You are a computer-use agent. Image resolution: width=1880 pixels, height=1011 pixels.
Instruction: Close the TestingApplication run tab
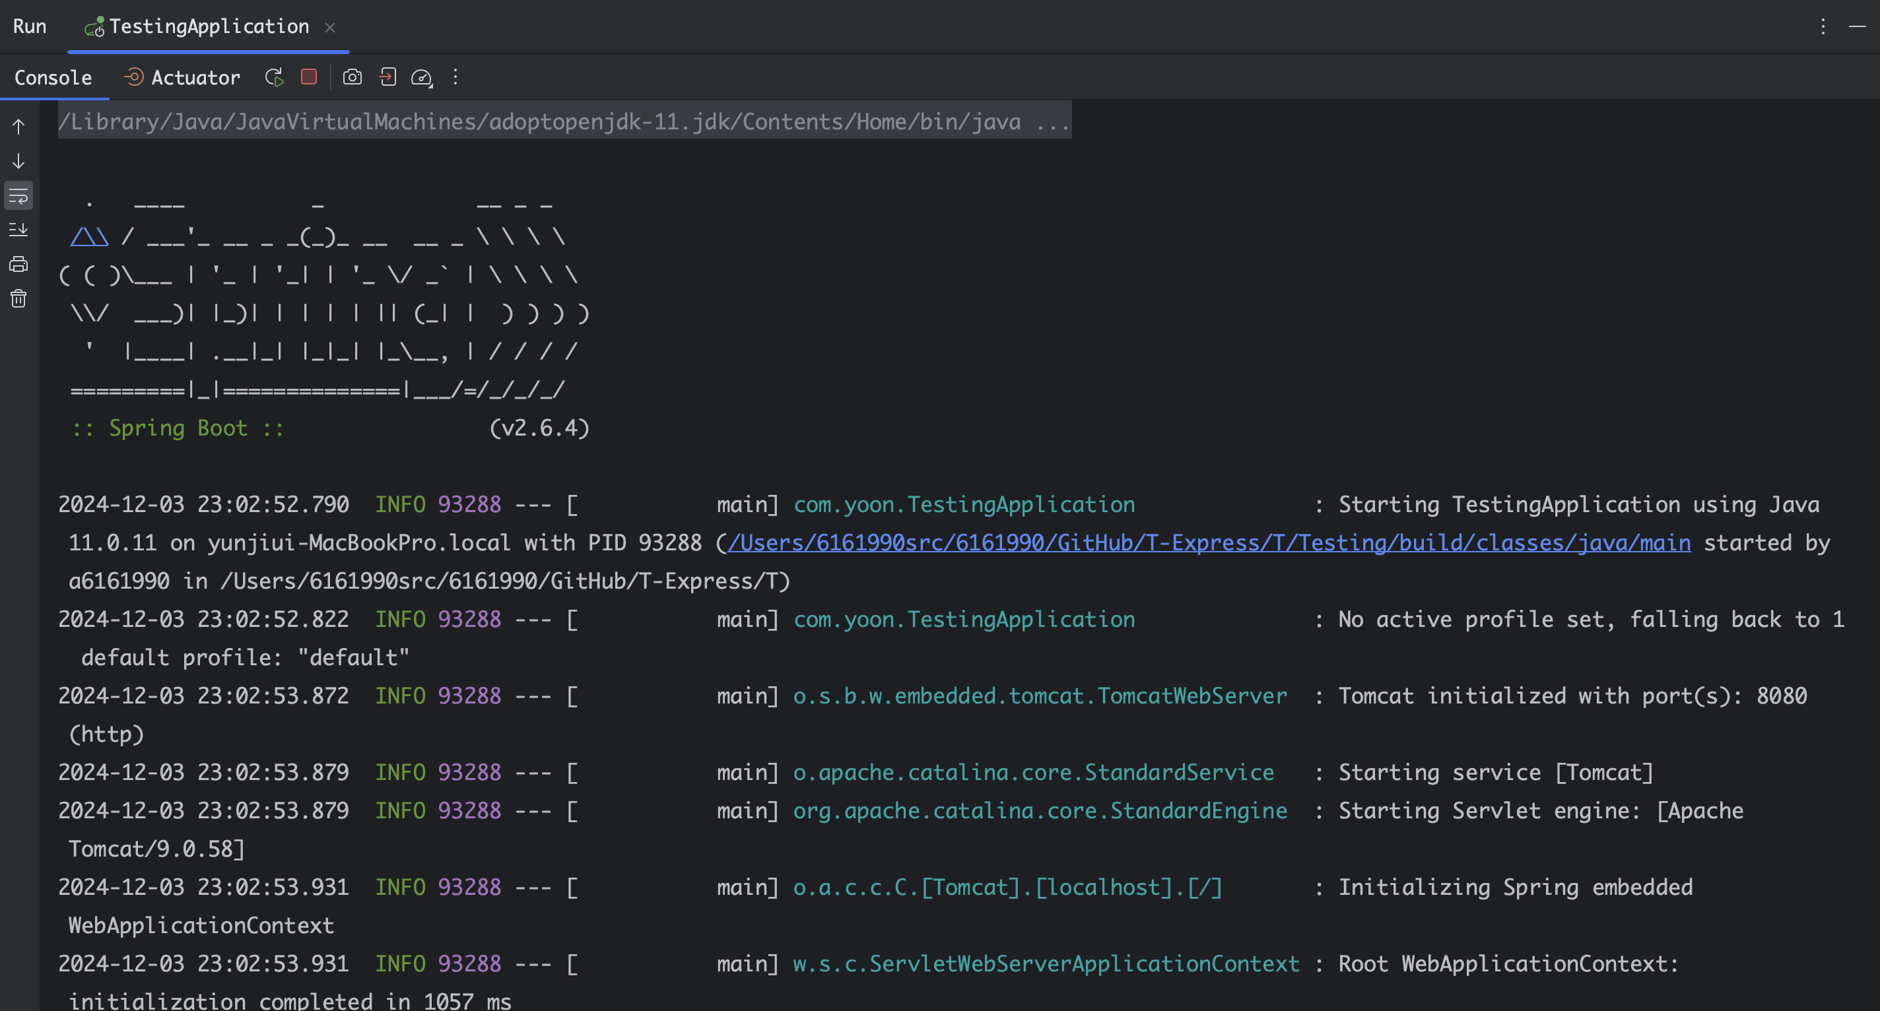(330, 27)
